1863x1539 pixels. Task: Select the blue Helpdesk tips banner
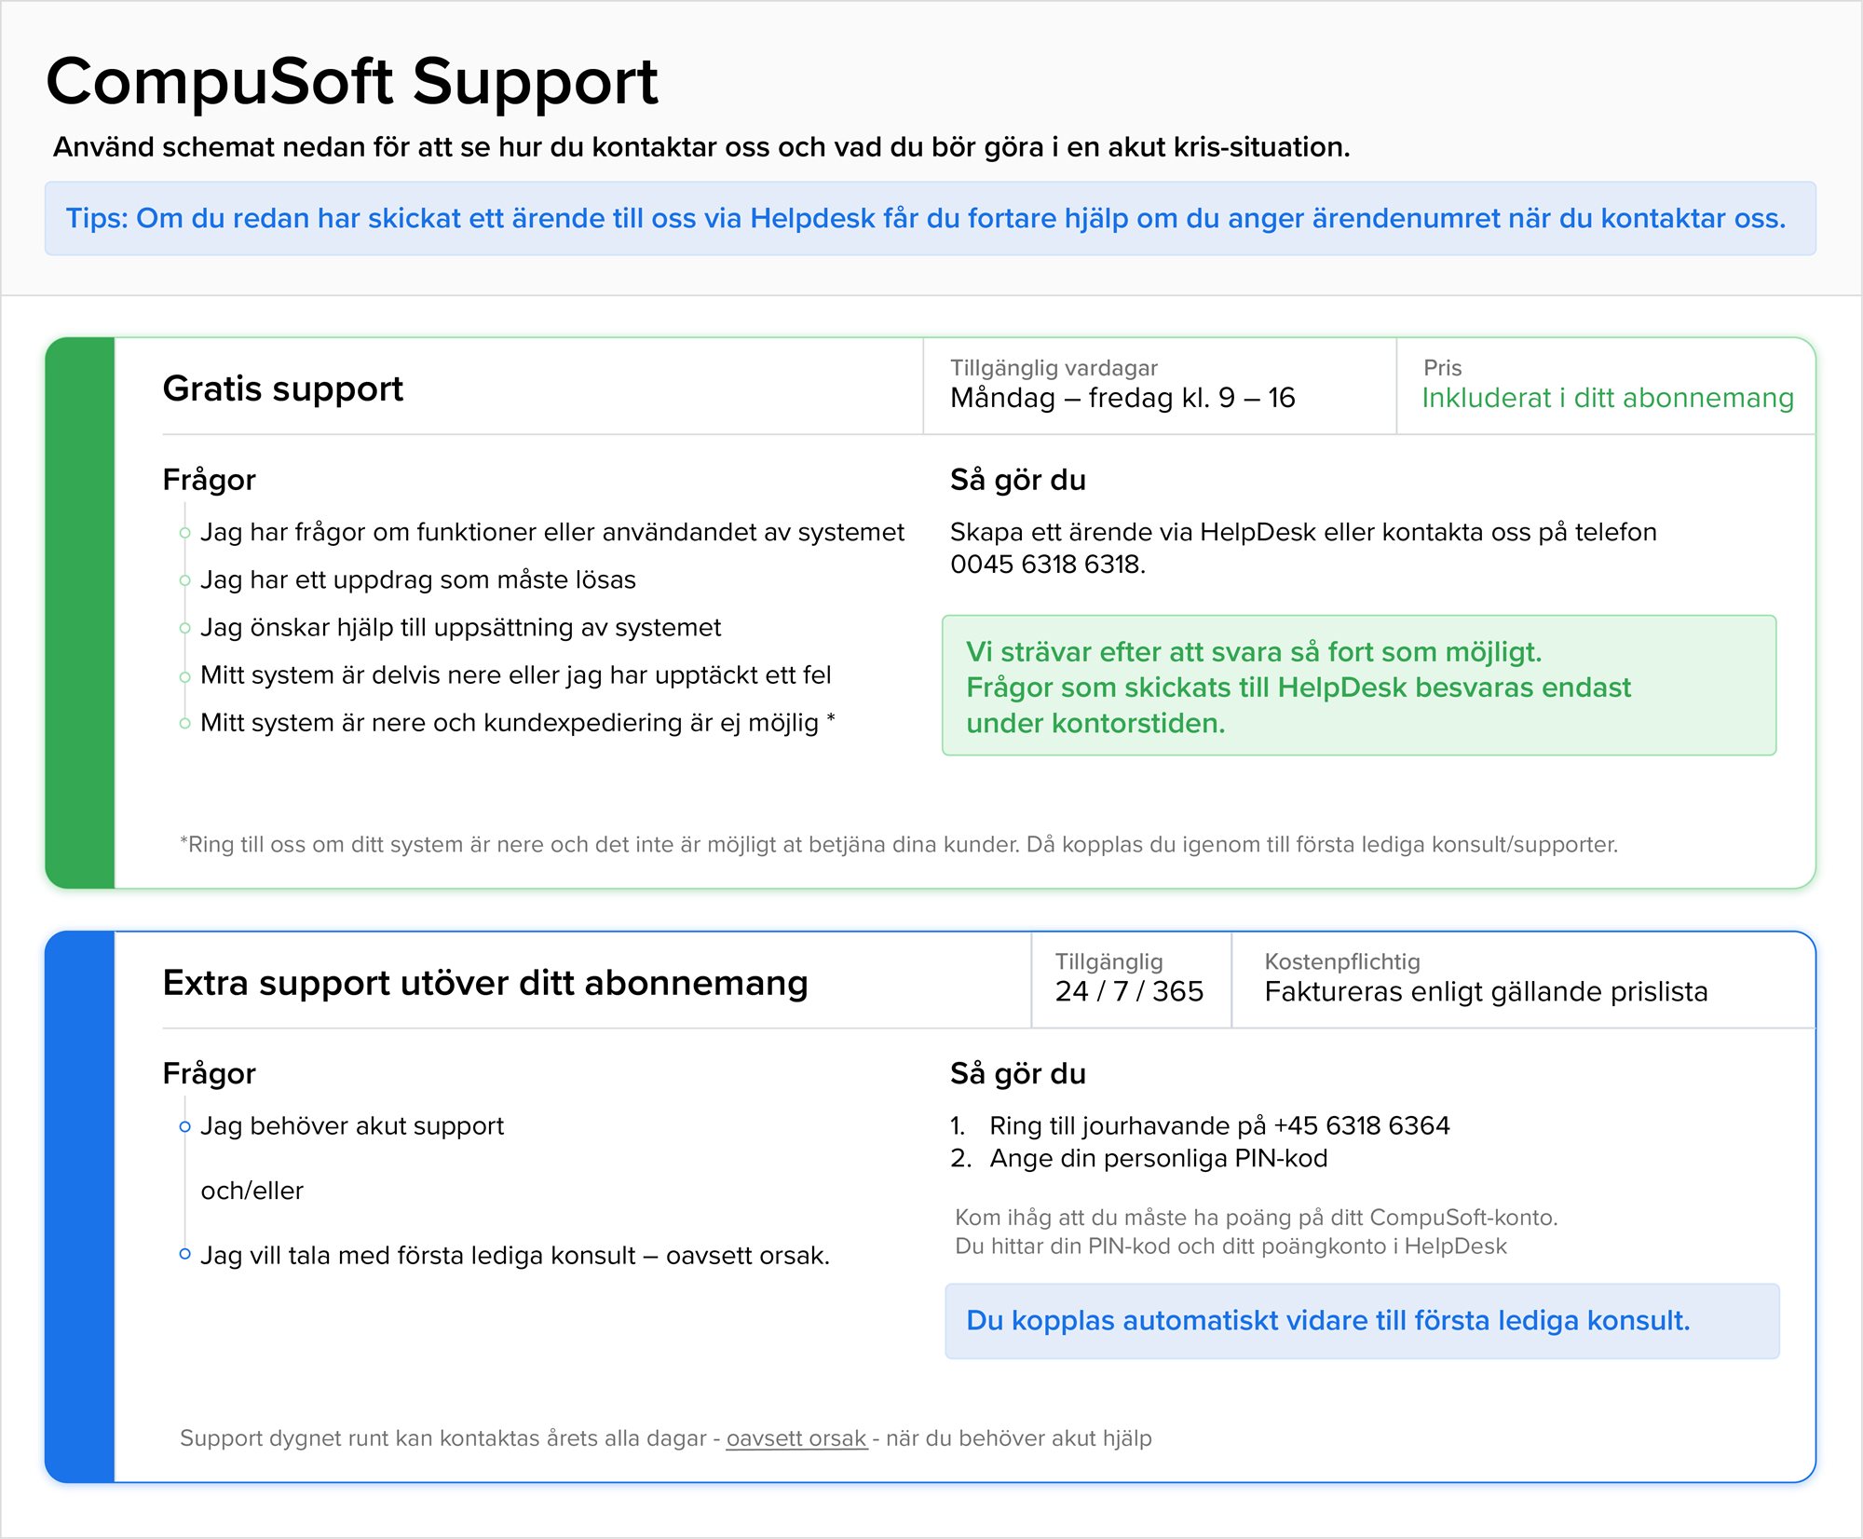click(931, 219)
